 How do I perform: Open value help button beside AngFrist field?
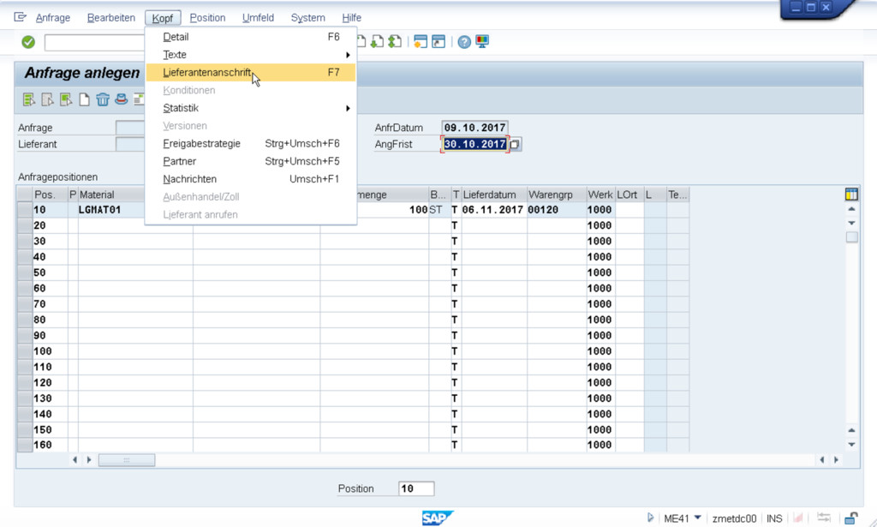pos(515,145)
